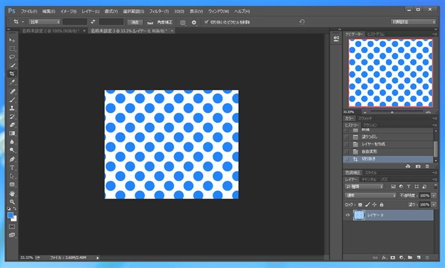
Task: Create a new layer group
Action: (x=410, y=258)
